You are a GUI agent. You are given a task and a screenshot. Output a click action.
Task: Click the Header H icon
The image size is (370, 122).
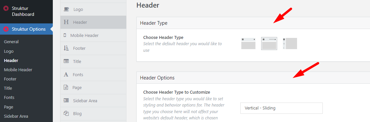pos(66,22)
